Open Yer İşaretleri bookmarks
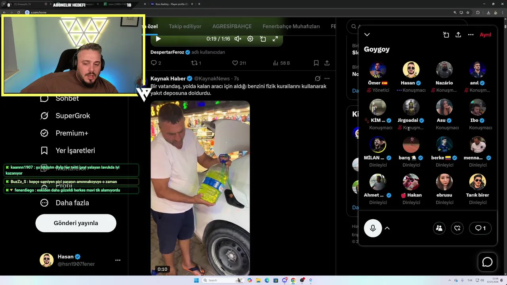Image resolution: width=507 pixels, height=285 pixels. click(x=67, y=150)
